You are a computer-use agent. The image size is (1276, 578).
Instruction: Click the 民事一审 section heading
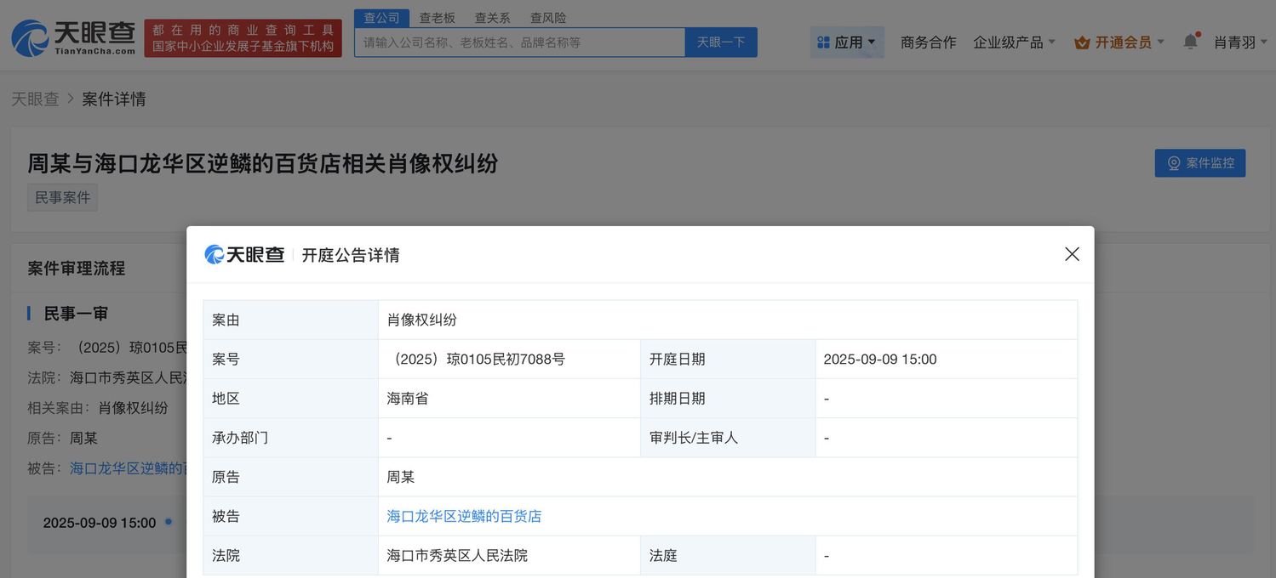[x=76, y=314]
